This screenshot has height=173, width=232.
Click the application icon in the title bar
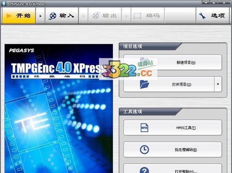3,3
